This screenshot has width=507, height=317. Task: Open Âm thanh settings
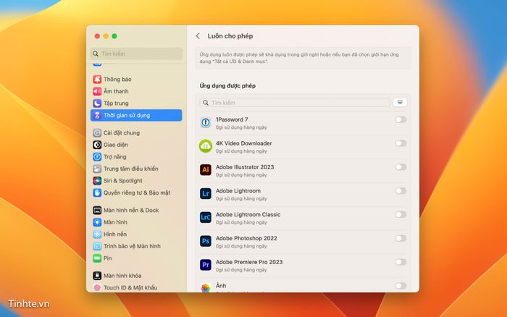click(136, 91)
